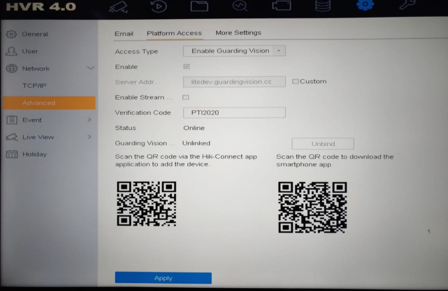The image size is (448, 291).
Task: Toggle the Enable Stream checkbox
Action: [x=186, y=98]
